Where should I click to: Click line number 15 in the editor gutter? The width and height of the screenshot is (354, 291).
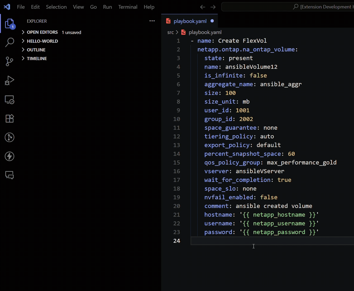(176, 163)
